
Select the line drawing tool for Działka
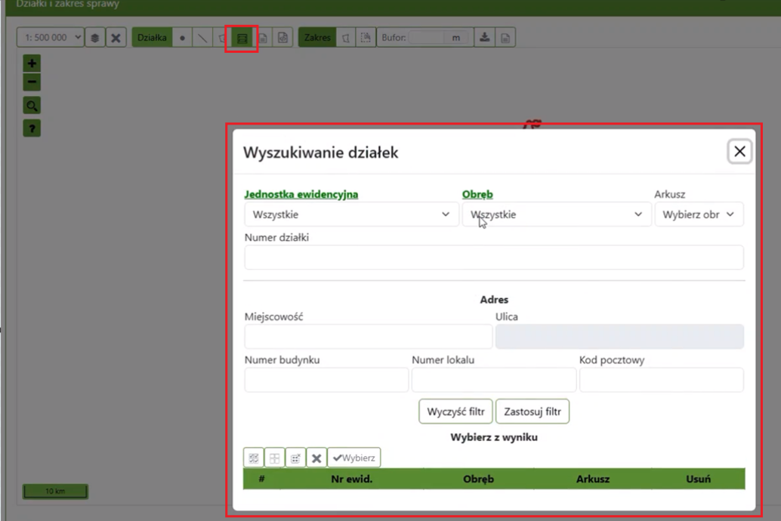[x=202, y=38]
